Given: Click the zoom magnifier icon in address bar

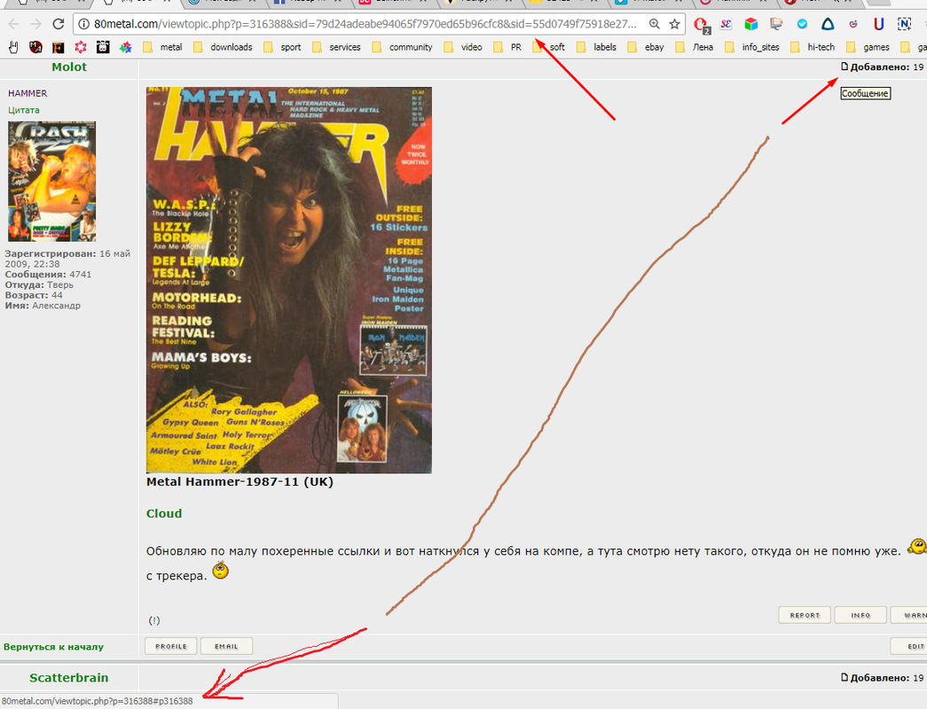Looking at the screenshot, I should point(655,24).
